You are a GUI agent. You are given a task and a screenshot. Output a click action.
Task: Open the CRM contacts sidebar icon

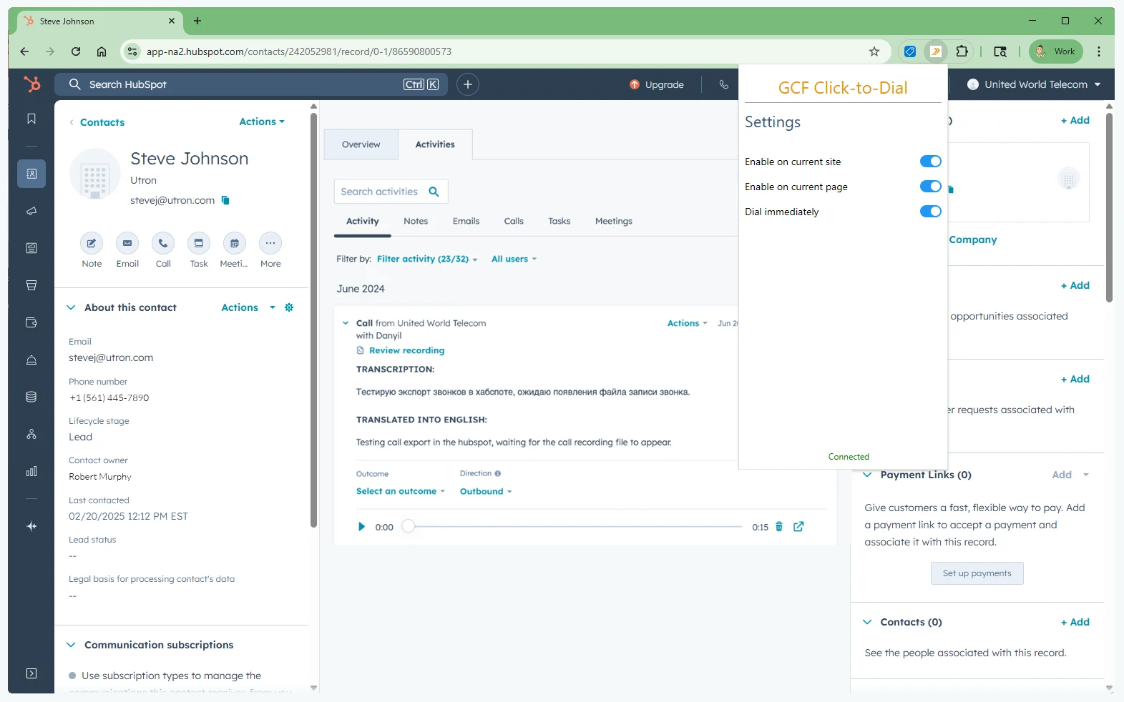pyautogui.click(x=31, y=174)
